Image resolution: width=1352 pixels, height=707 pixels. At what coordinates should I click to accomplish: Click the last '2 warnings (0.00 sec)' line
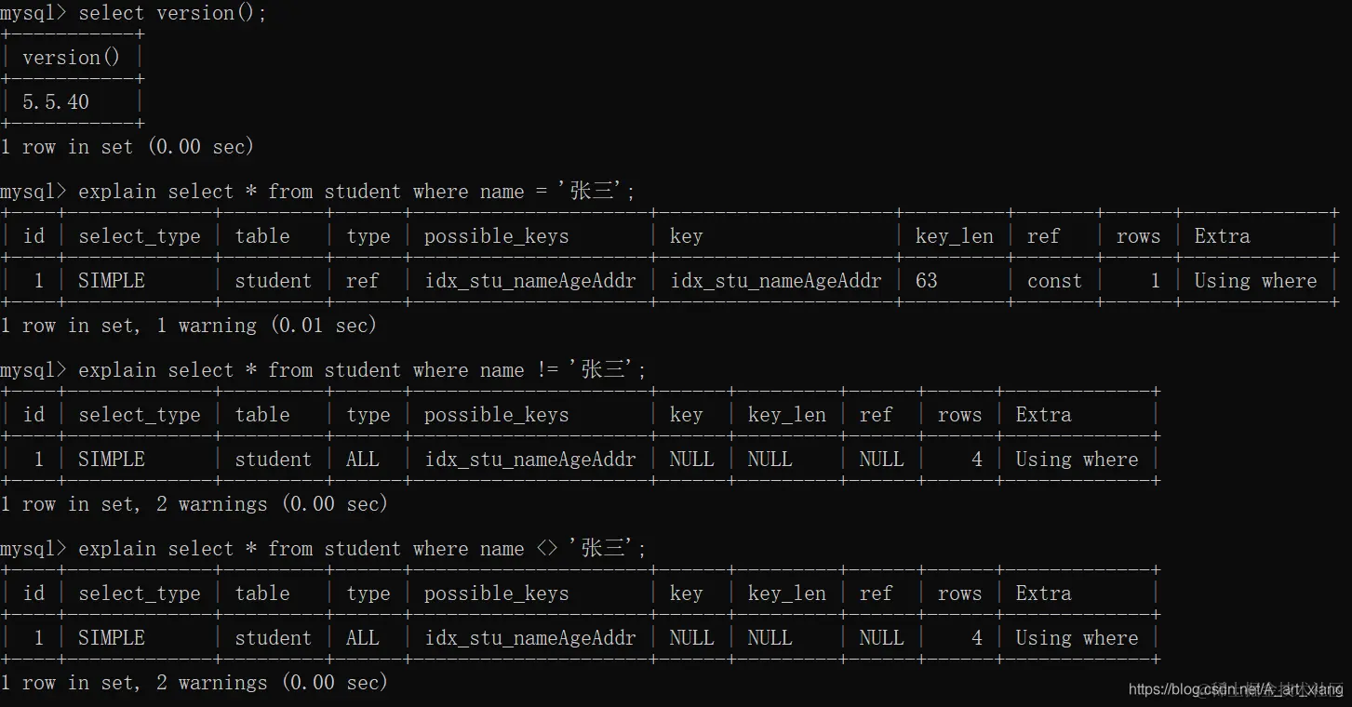[194, 683]
